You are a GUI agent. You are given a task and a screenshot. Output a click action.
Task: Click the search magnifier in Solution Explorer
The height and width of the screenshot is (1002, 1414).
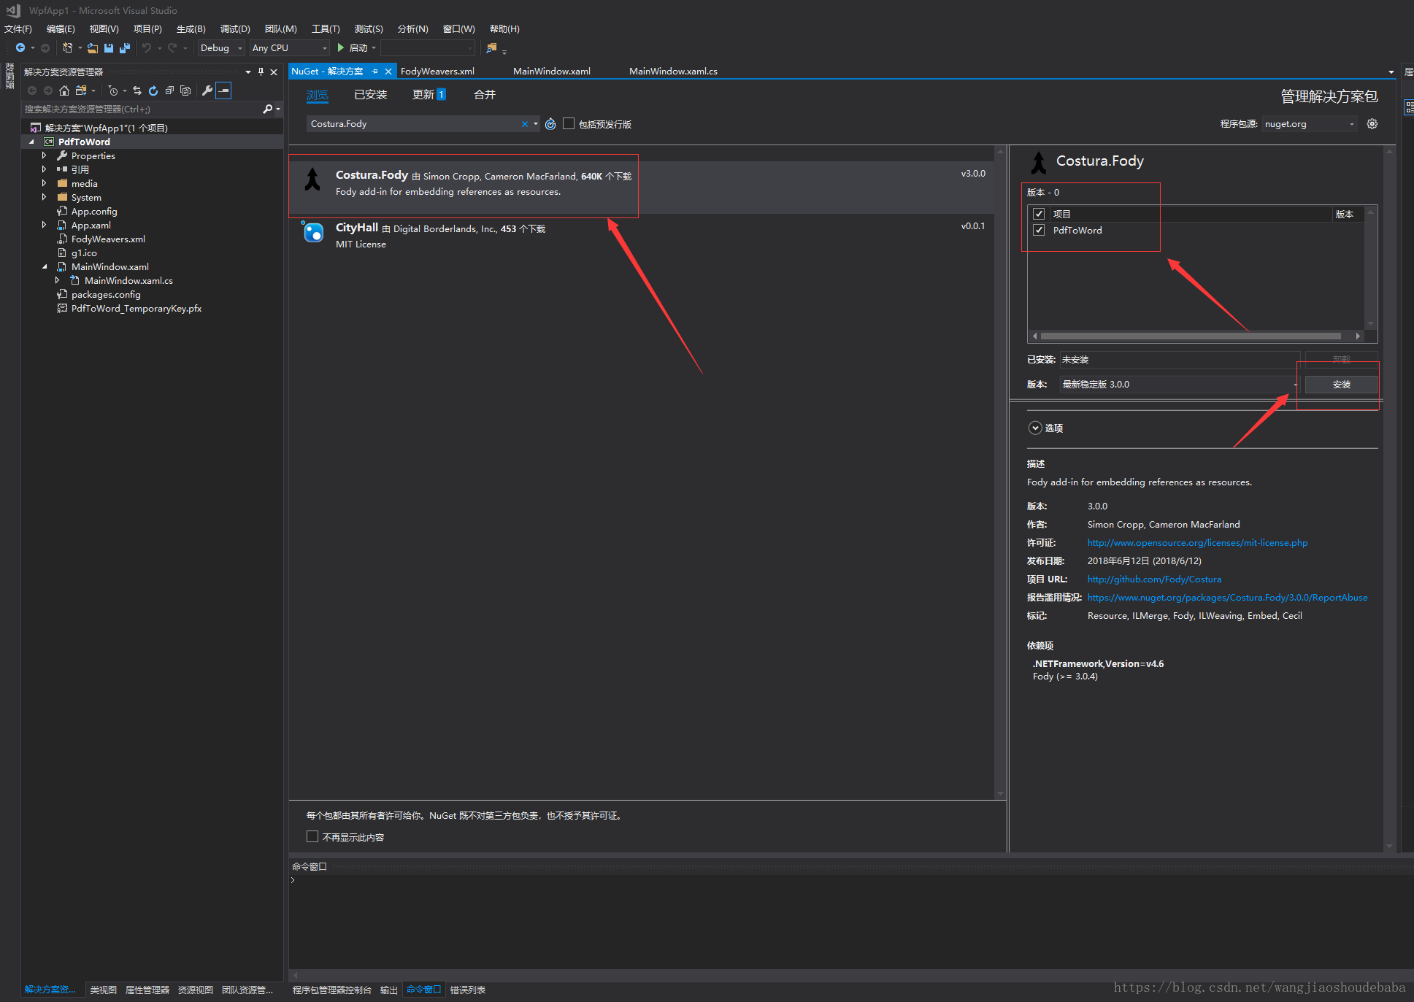pyautogui.click(x=268, y=109)
